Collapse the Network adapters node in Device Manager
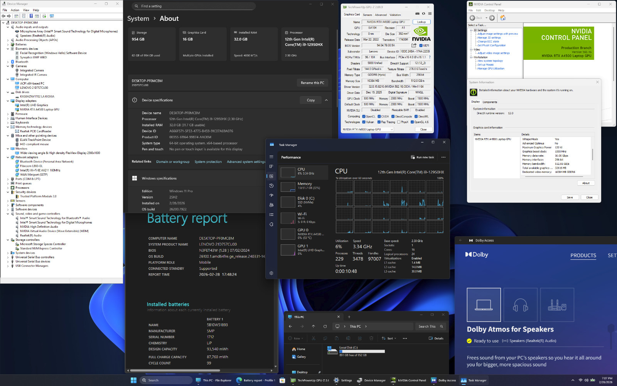The height and width of the screenshot is (386, 617). (8, 157)
